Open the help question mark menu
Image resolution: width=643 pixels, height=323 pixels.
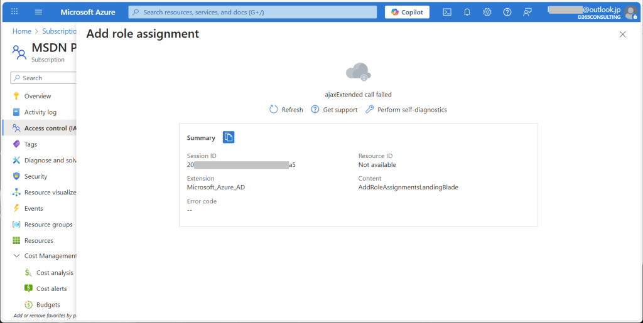(507, 12)
